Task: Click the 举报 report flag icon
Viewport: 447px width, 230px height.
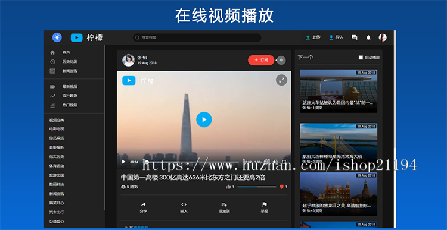Action: pos(264,204)
